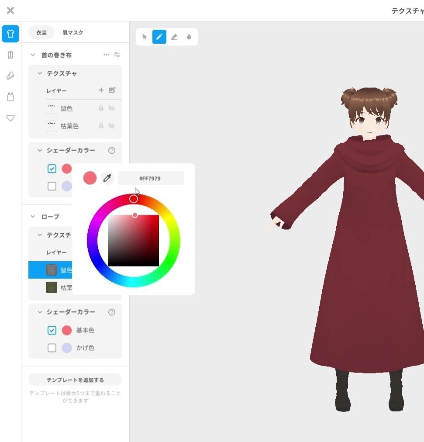The image size is (424, 442).
Task: Collapse ローブ シェーダーカラー group
Action: tap(40, 312)
